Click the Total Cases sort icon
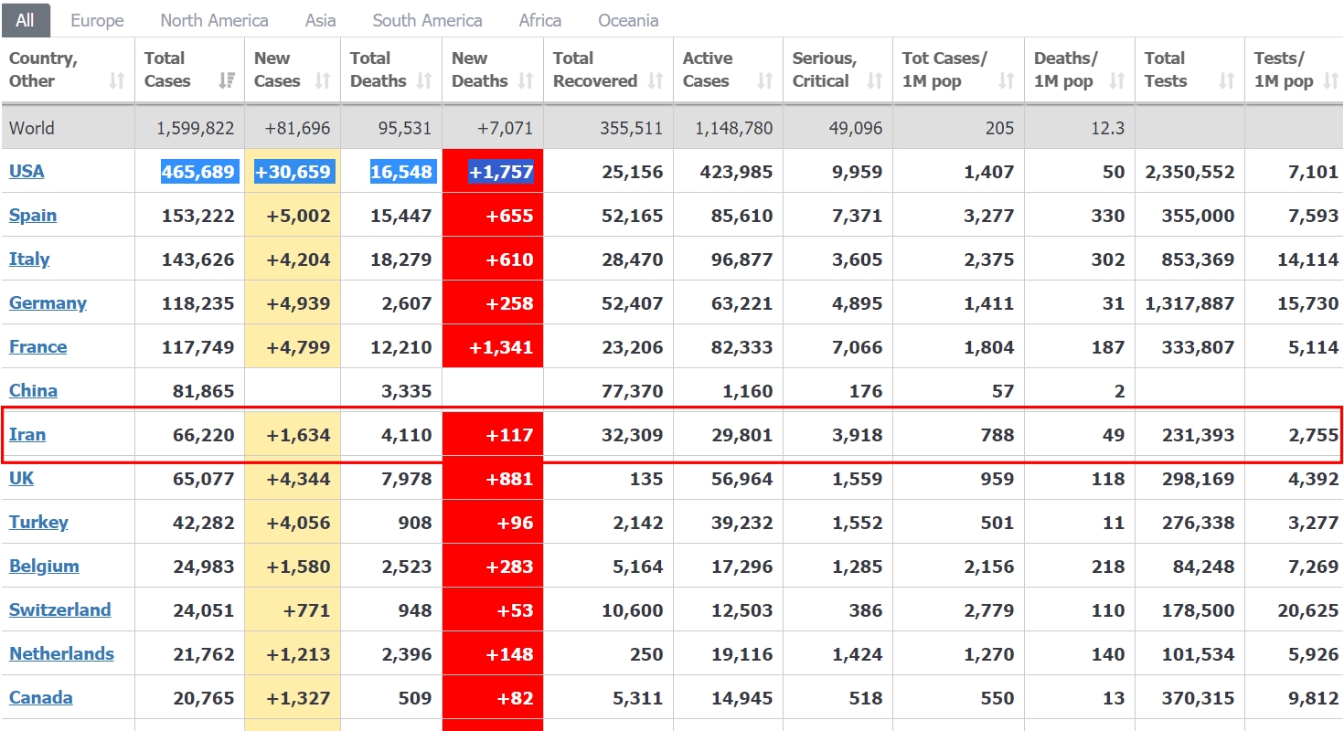 click(x=227, y=81)
